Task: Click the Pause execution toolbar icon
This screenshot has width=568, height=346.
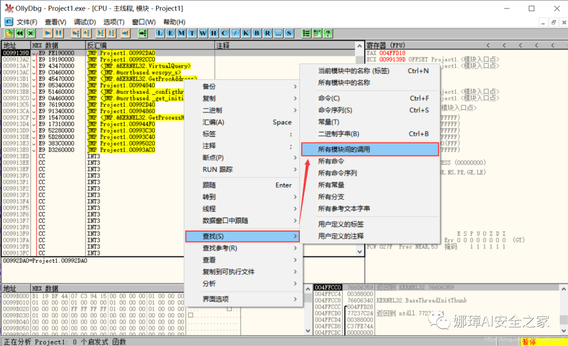Action: 58,33
